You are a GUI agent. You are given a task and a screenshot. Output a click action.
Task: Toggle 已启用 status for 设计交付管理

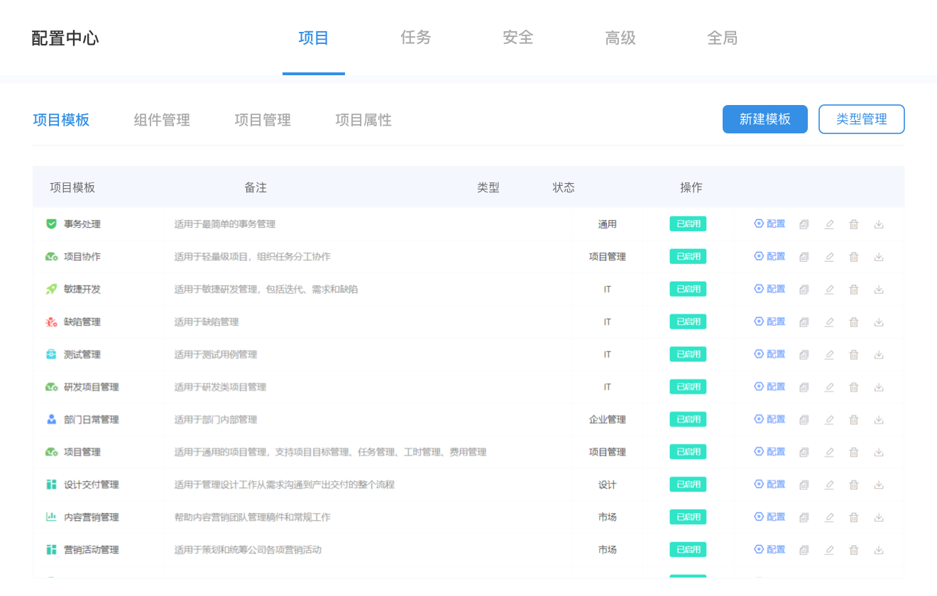pyautogui.click(x=688, y=485)
